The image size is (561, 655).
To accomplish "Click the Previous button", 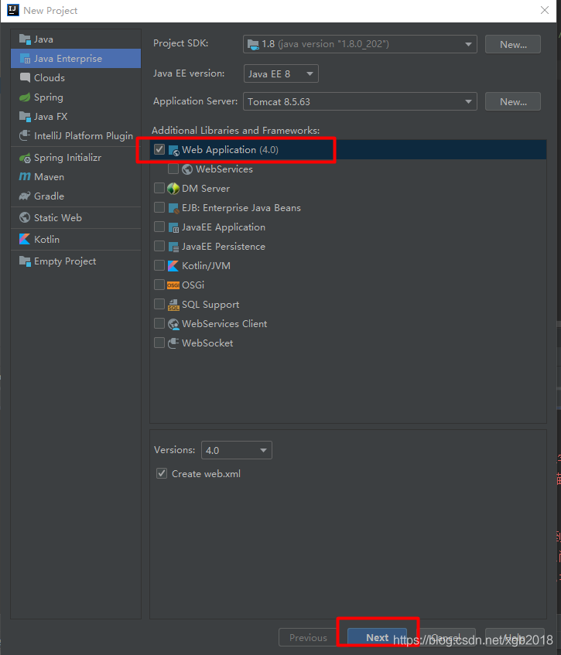I will 309,637.
